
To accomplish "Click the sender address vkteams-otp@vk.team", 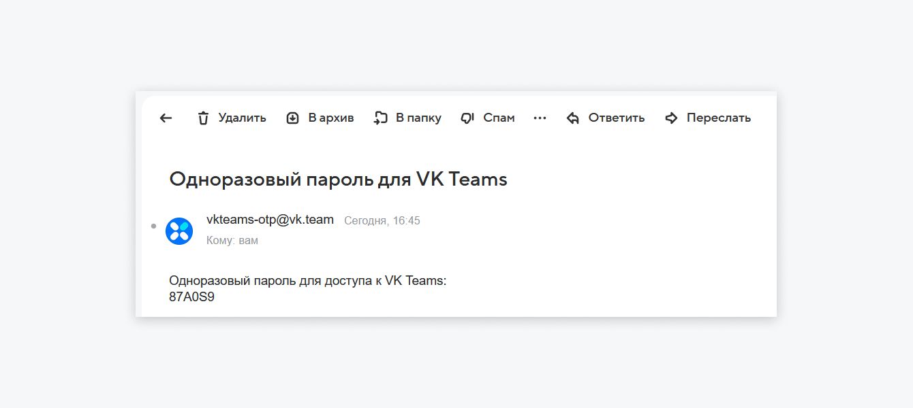I will click(270, 220).
